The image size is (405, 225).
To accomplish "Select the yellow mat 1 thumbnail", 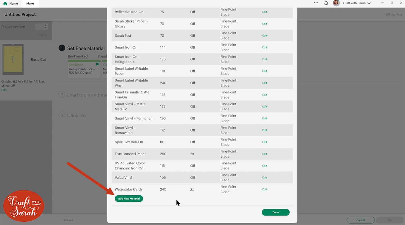I will click(13, 59).
